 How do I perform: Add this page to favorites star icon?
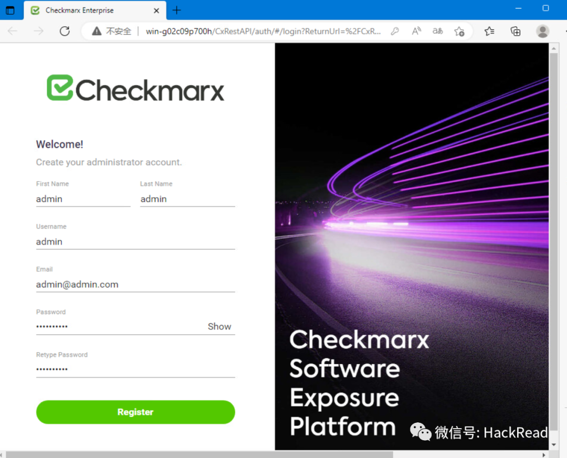point(459,31)
